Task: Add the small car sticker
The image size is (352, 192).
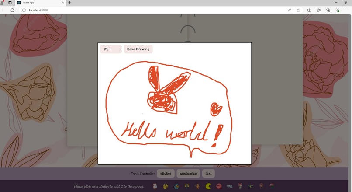Action: point(251,186)
